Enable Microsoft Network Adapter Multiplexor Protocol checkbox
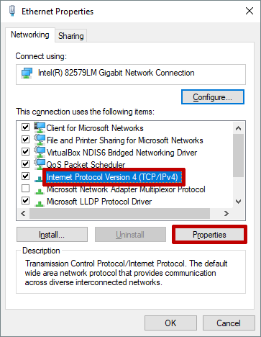The width and height of the screenshot is (261, 337). pyautogui.click(x=25, y=189)
